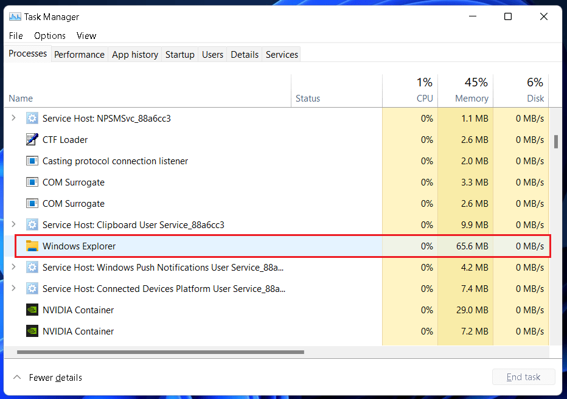Open the File menu
567x399 pixels.
point(16,36)
